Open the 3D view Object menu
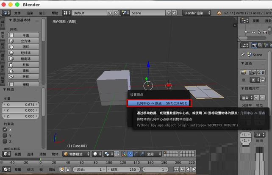This screenshot has height=175, width=272. (x=55, y=154)
